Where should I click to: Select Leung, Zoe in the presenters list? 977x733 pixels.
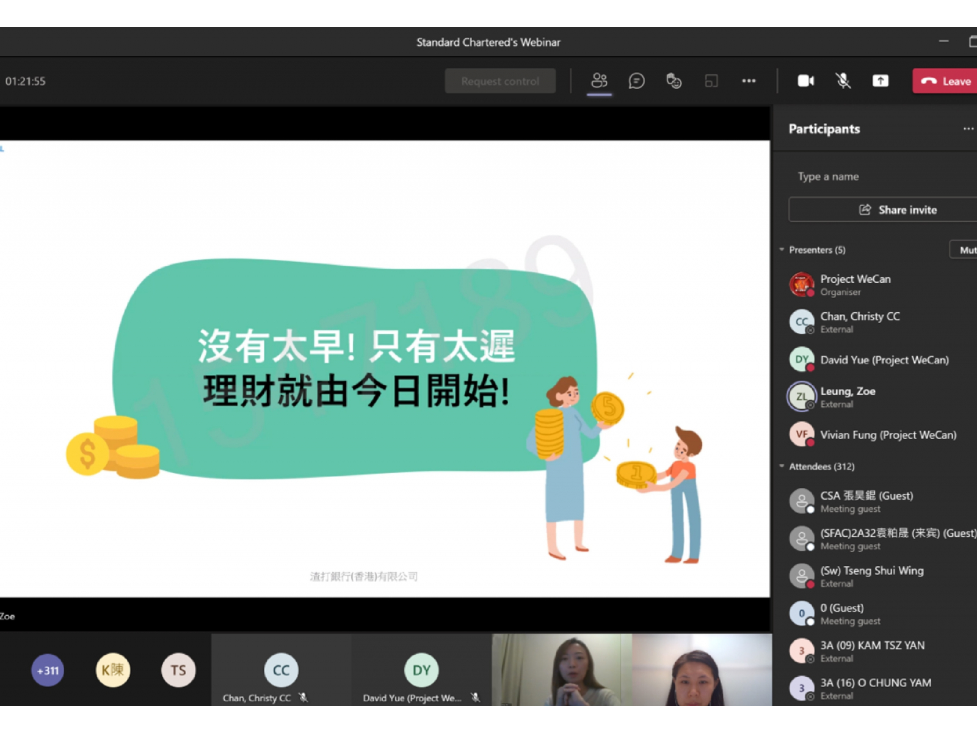(848, 396)
